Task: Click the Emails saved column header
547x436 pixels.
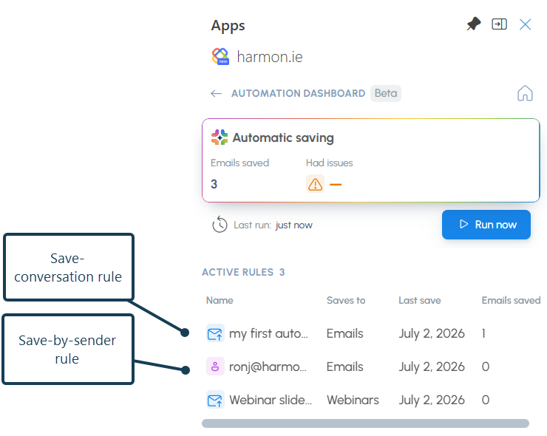Action: pyautogui.click(x=511, y=300)
